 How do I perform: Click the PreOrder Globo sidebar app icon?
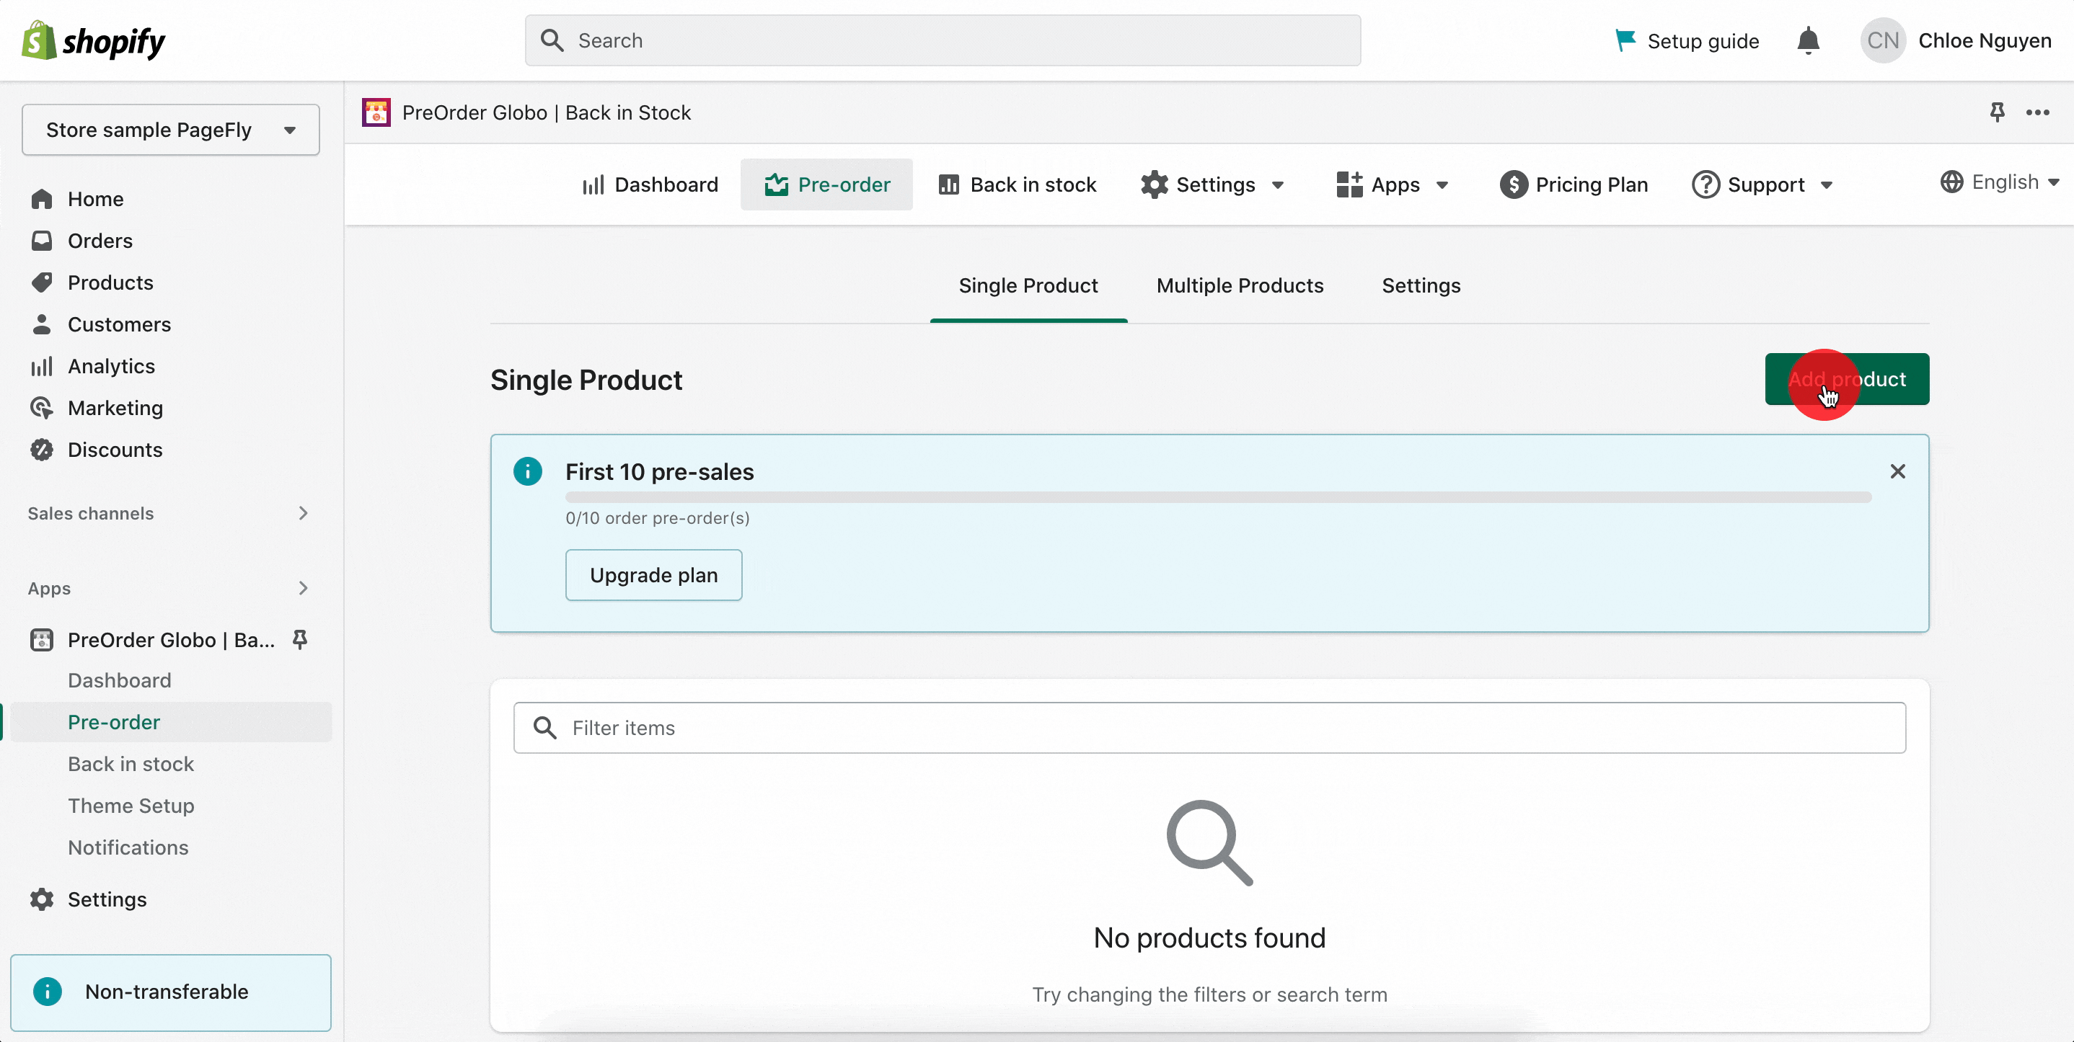tap(42, 640)
